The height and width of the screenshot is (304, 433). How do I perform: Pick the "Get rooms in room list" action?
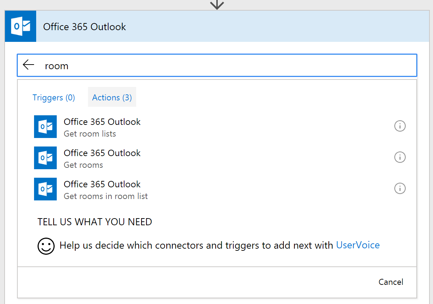[x=106, y=196]
